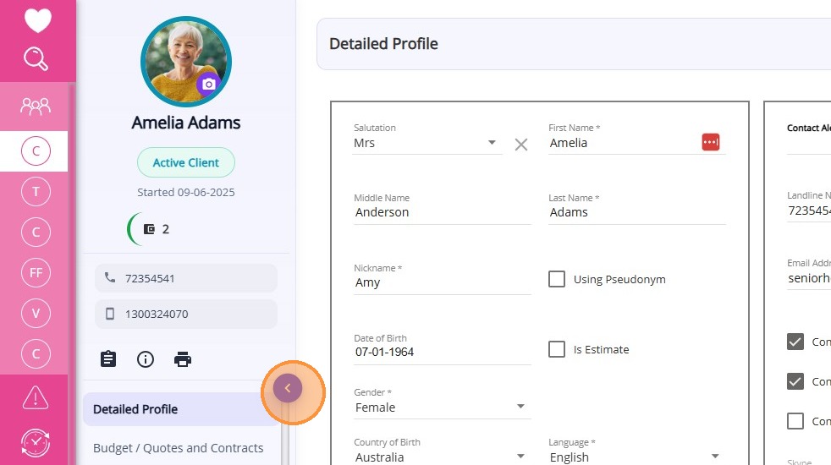
Task: Open the people group icon
Action: 36,106
